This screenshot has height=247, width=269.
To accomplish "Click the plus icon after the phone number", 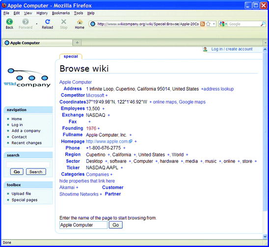I will tap(124, 148).
